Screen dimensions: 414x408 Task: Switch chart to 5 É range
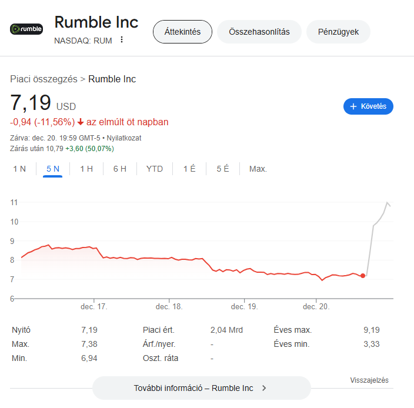click(x=223, y=169)
